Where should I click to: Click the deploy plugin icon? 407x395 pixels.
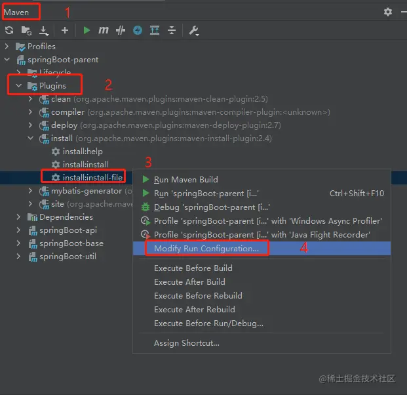point(44,126)
